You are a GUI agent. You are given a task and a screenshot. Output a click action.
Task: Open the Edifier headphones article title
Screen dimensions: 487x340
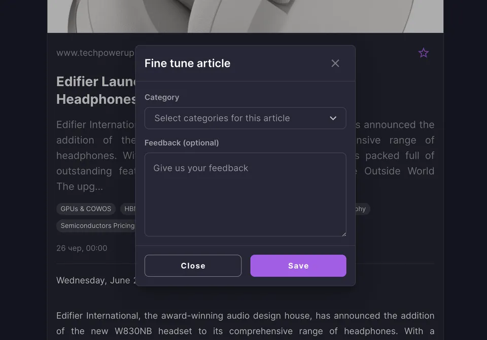tap(96, 90)
